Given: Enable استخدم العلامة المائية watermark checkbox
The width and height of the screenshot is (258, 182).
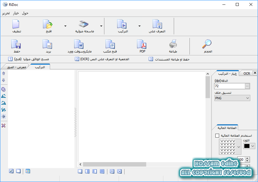Looking at the screenshot, I should coord(217,136).
